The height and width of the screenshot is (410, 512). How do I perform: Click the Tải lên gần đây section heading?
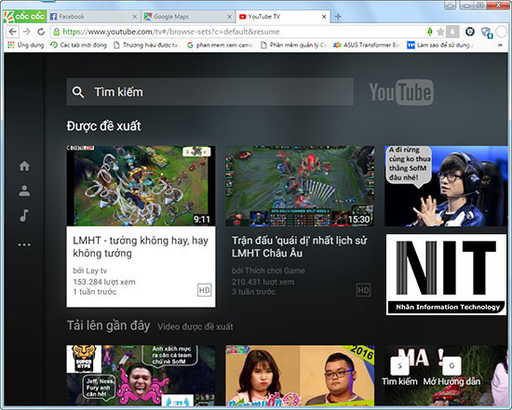[108, 325]
